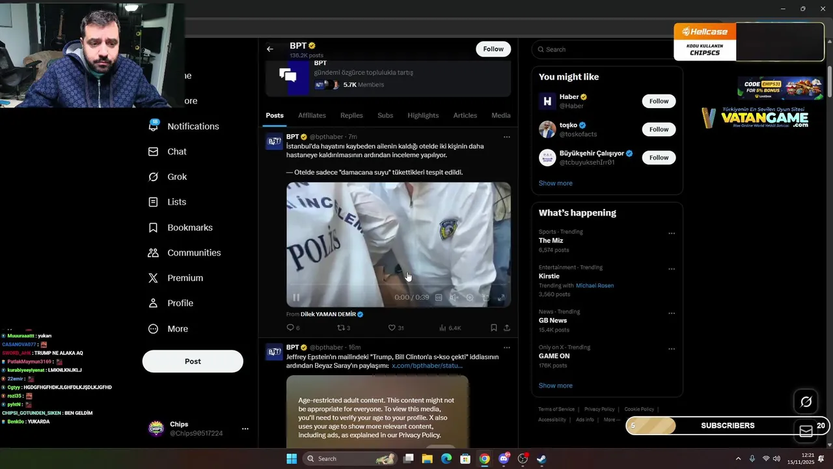
Task: Show more suggested accounts
Action: (x=556, y=183)
